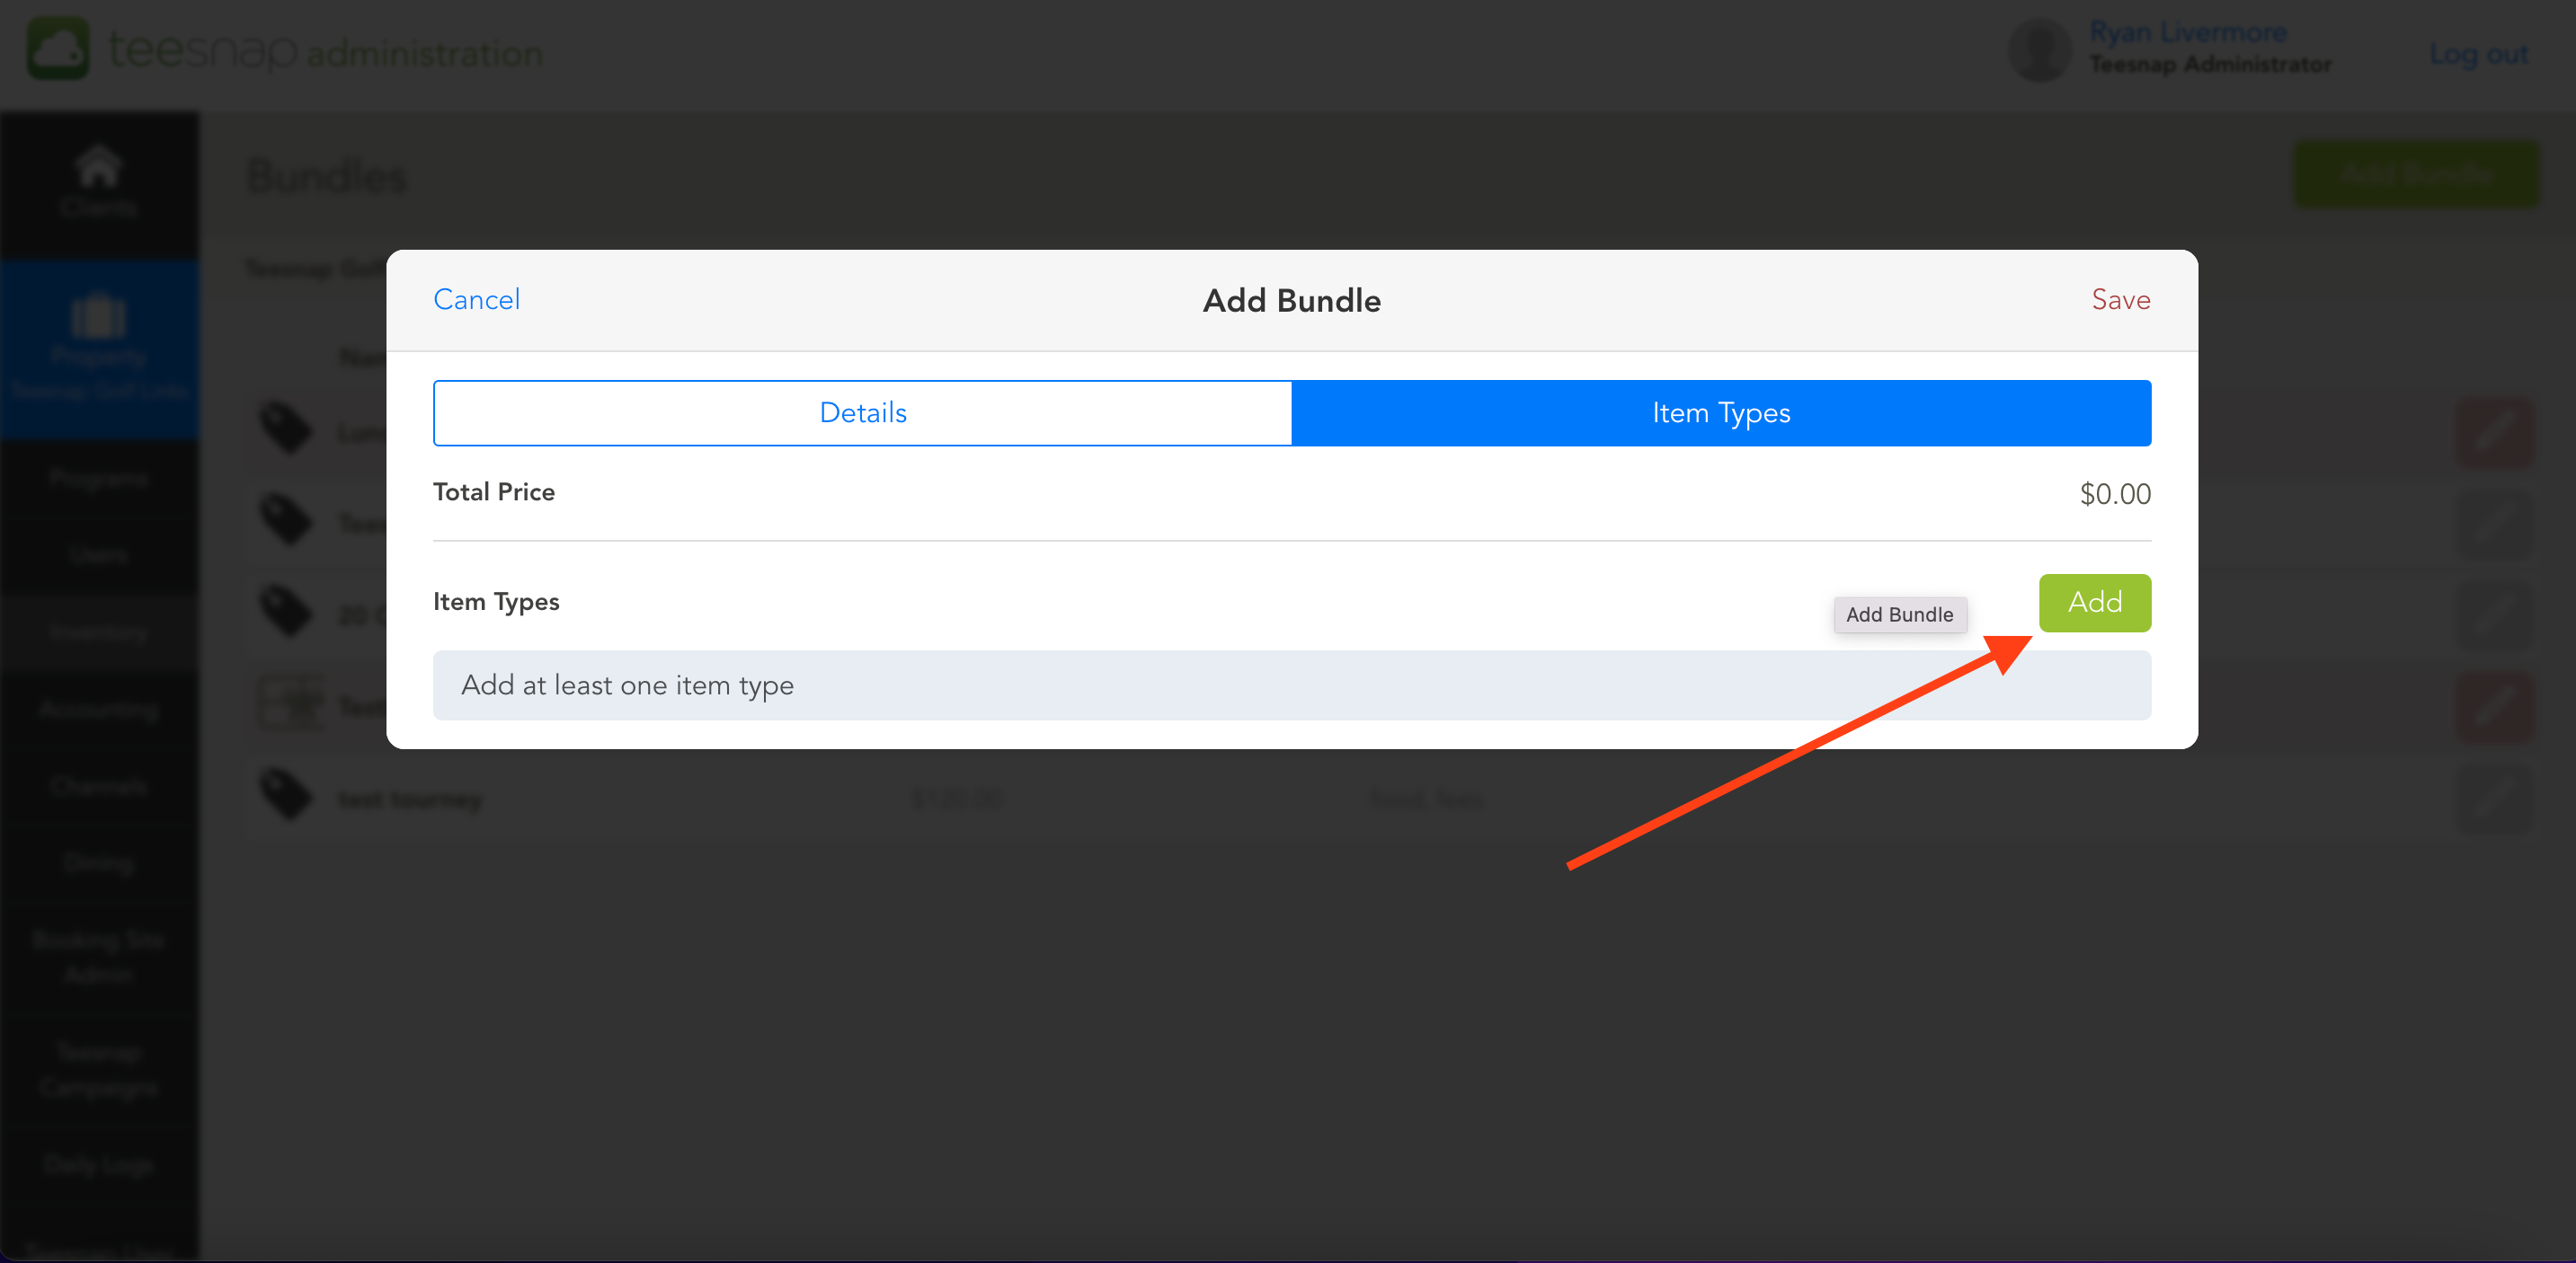Click the Total Price label
The width and height of the screenshot is (2576, 1263).
click(493, 491)
